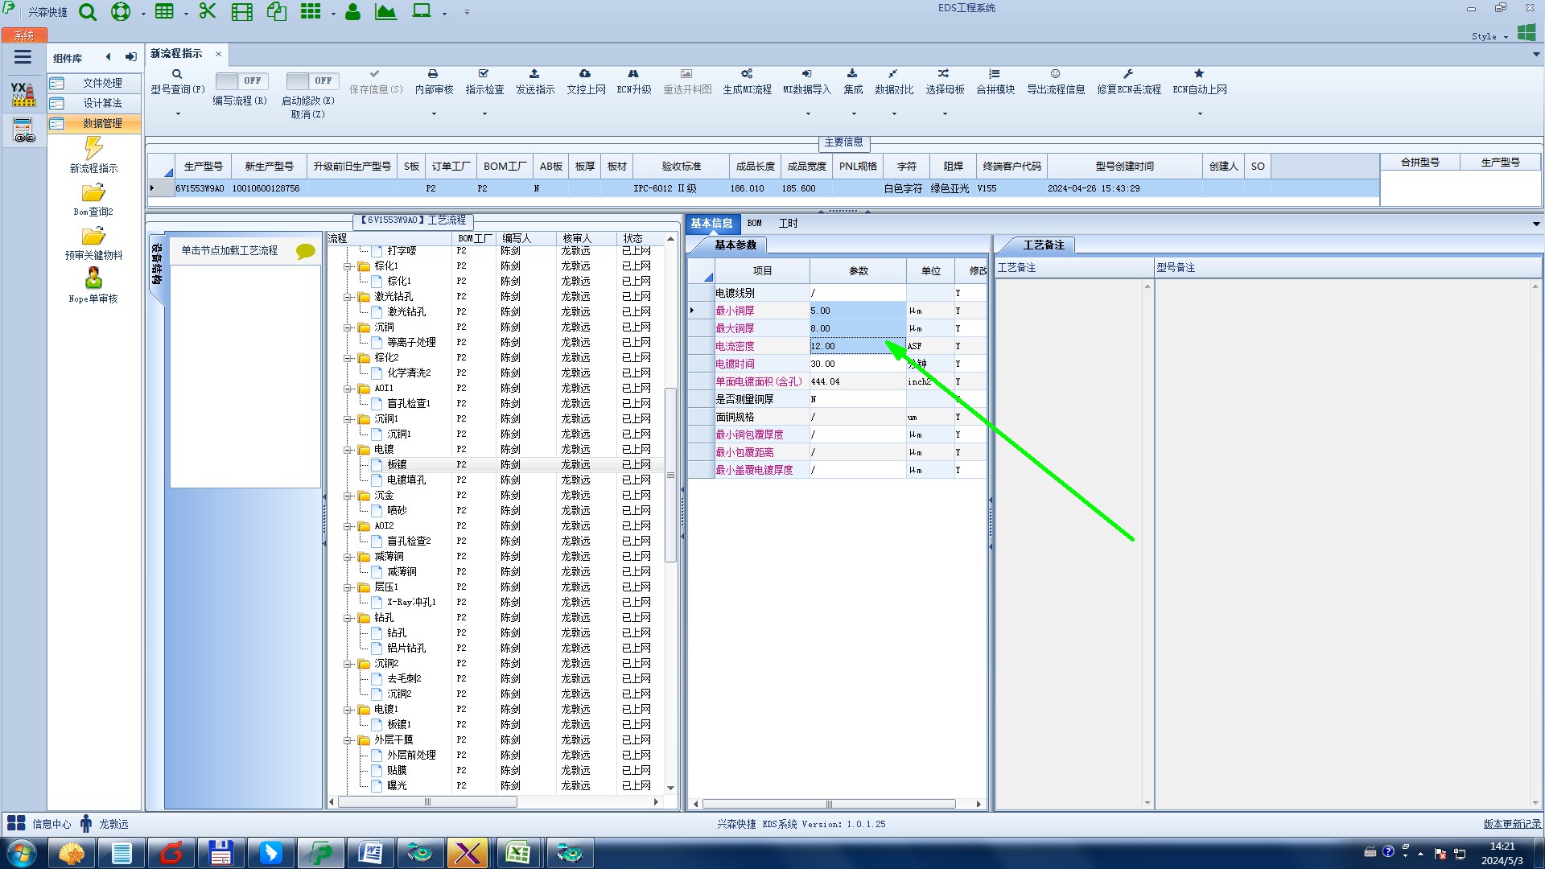Toggle the 编写流程 OFF switch
Image resolution: width=1545 pixels, height=869 pixels.
(x=241, y=81)
